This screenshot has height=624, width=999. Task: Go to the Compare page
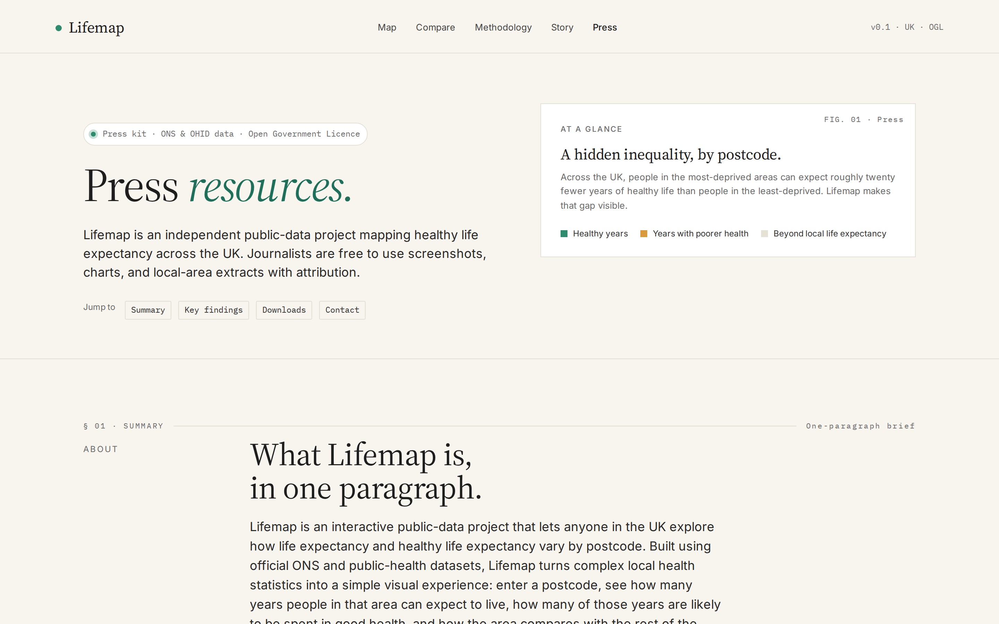point(435,27)
